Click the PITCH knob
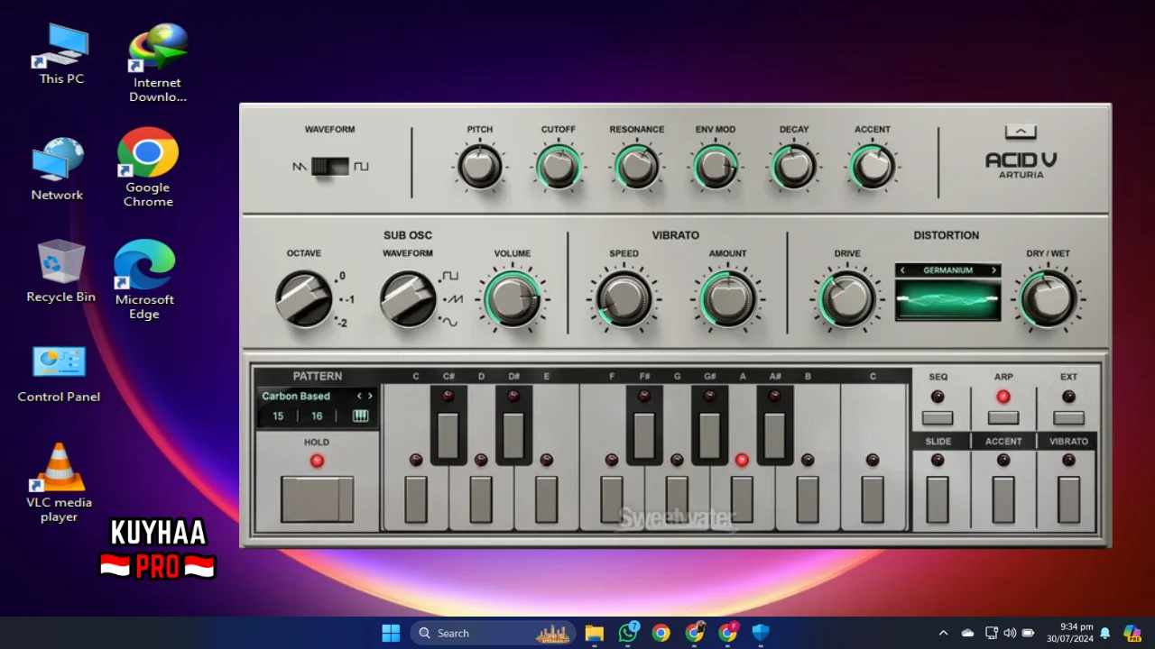This screenshot has height=649, width=1155. 480,168
